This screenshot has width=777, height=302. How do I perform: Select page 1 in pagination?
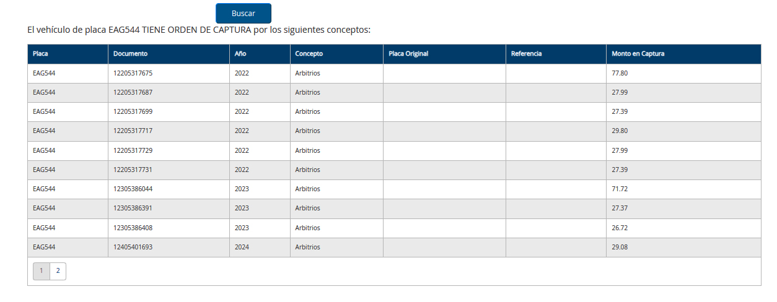point(41,271)
